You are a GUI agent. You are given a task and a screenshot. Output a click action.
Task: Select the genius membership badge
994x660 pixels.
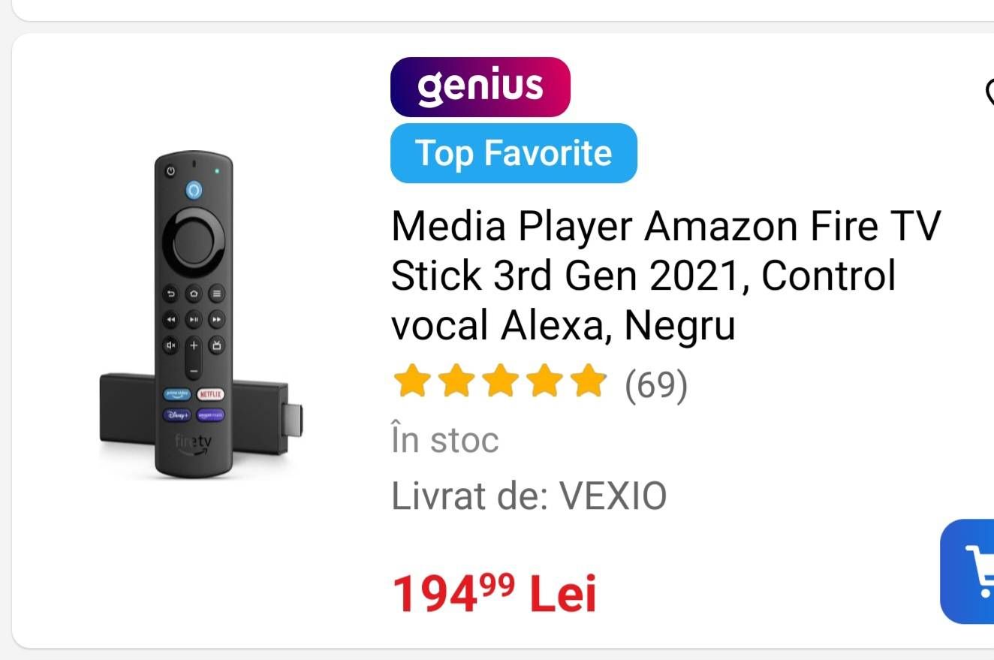[480, 86]
